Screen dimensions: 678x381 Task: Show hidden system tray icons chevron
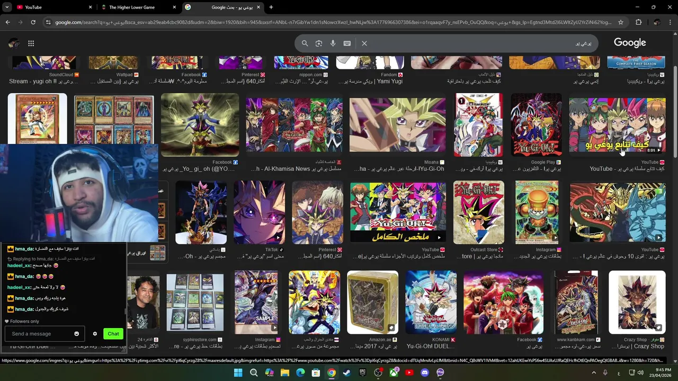click(593, 373)
